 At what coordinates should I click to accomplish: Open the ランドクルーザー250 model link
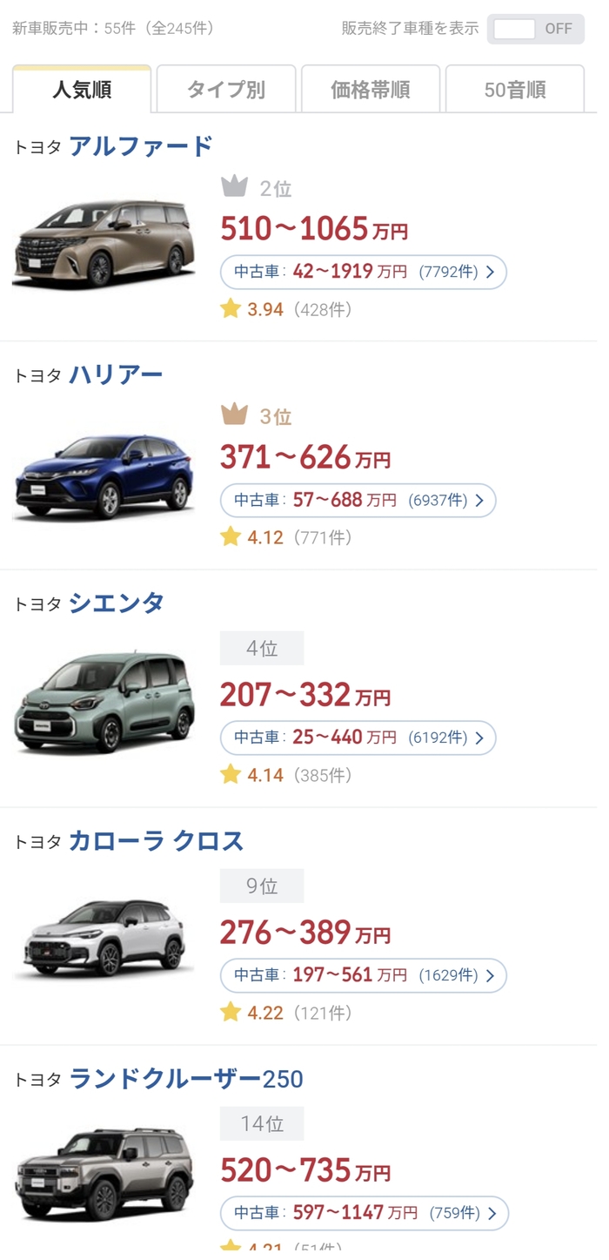[186, 1080]
